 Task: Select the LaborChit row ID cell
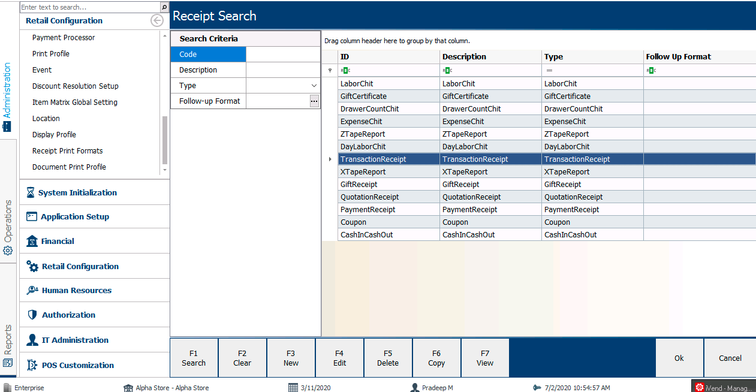coord(388,84)
